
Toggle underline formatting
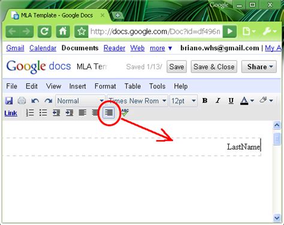pyautogui.click(x=231, y=101)
